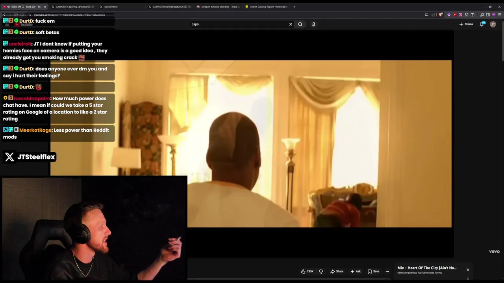Open the puzzle-piece extensions menu
Viewport: 504px width, 283px height.
point(467,15)
